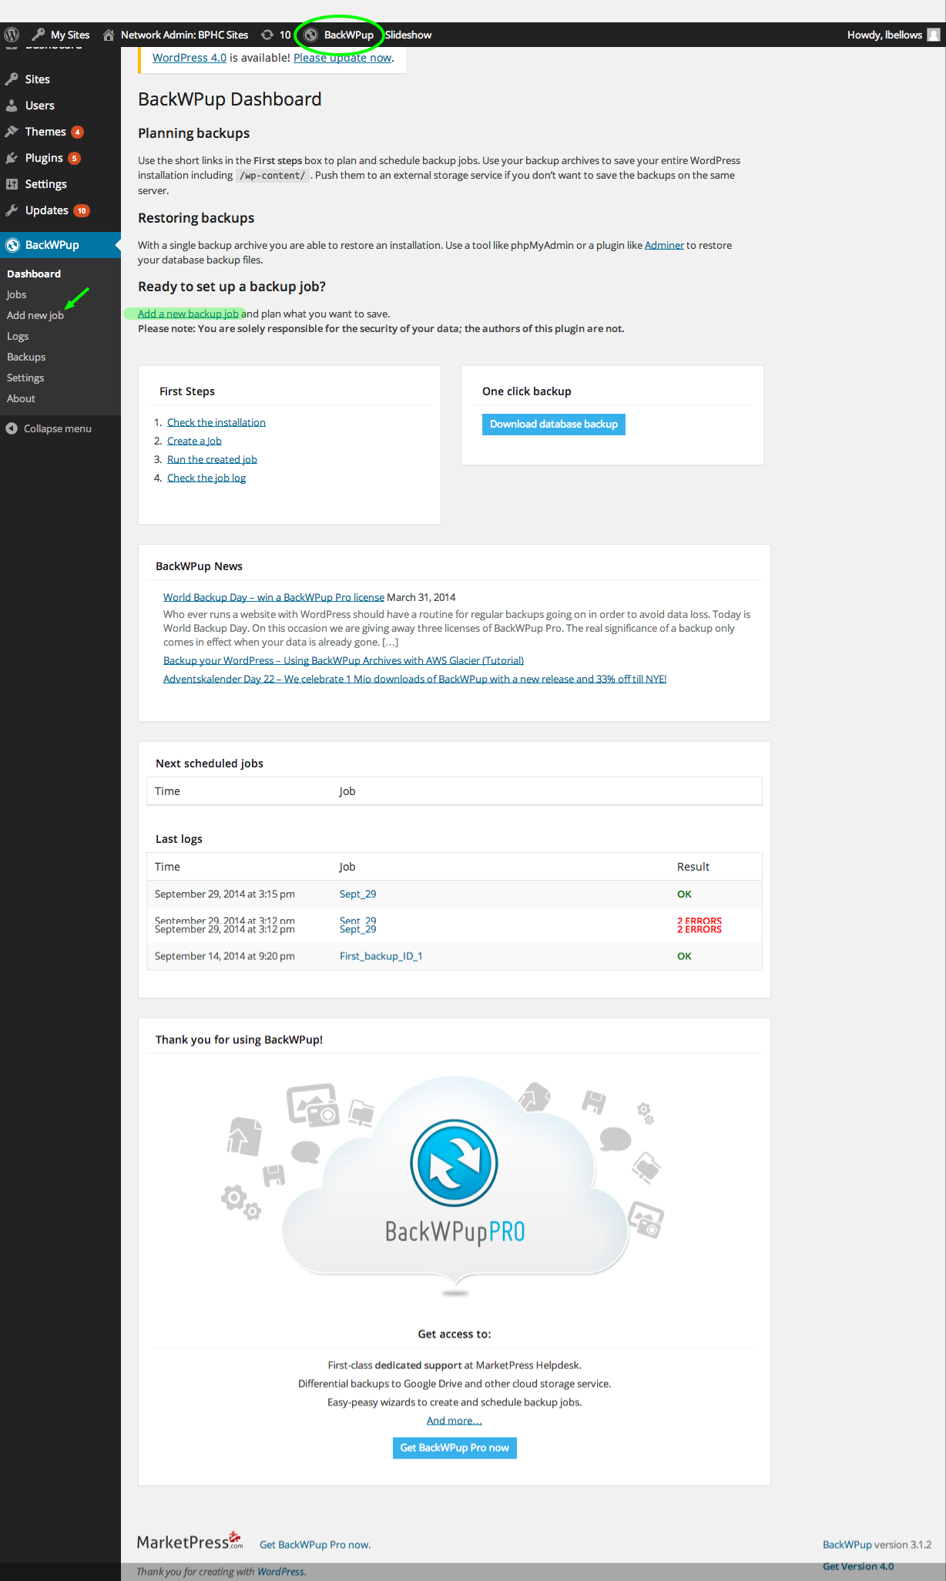Collapse the admin sidebar menu
946x1581 pixels.
49,428
